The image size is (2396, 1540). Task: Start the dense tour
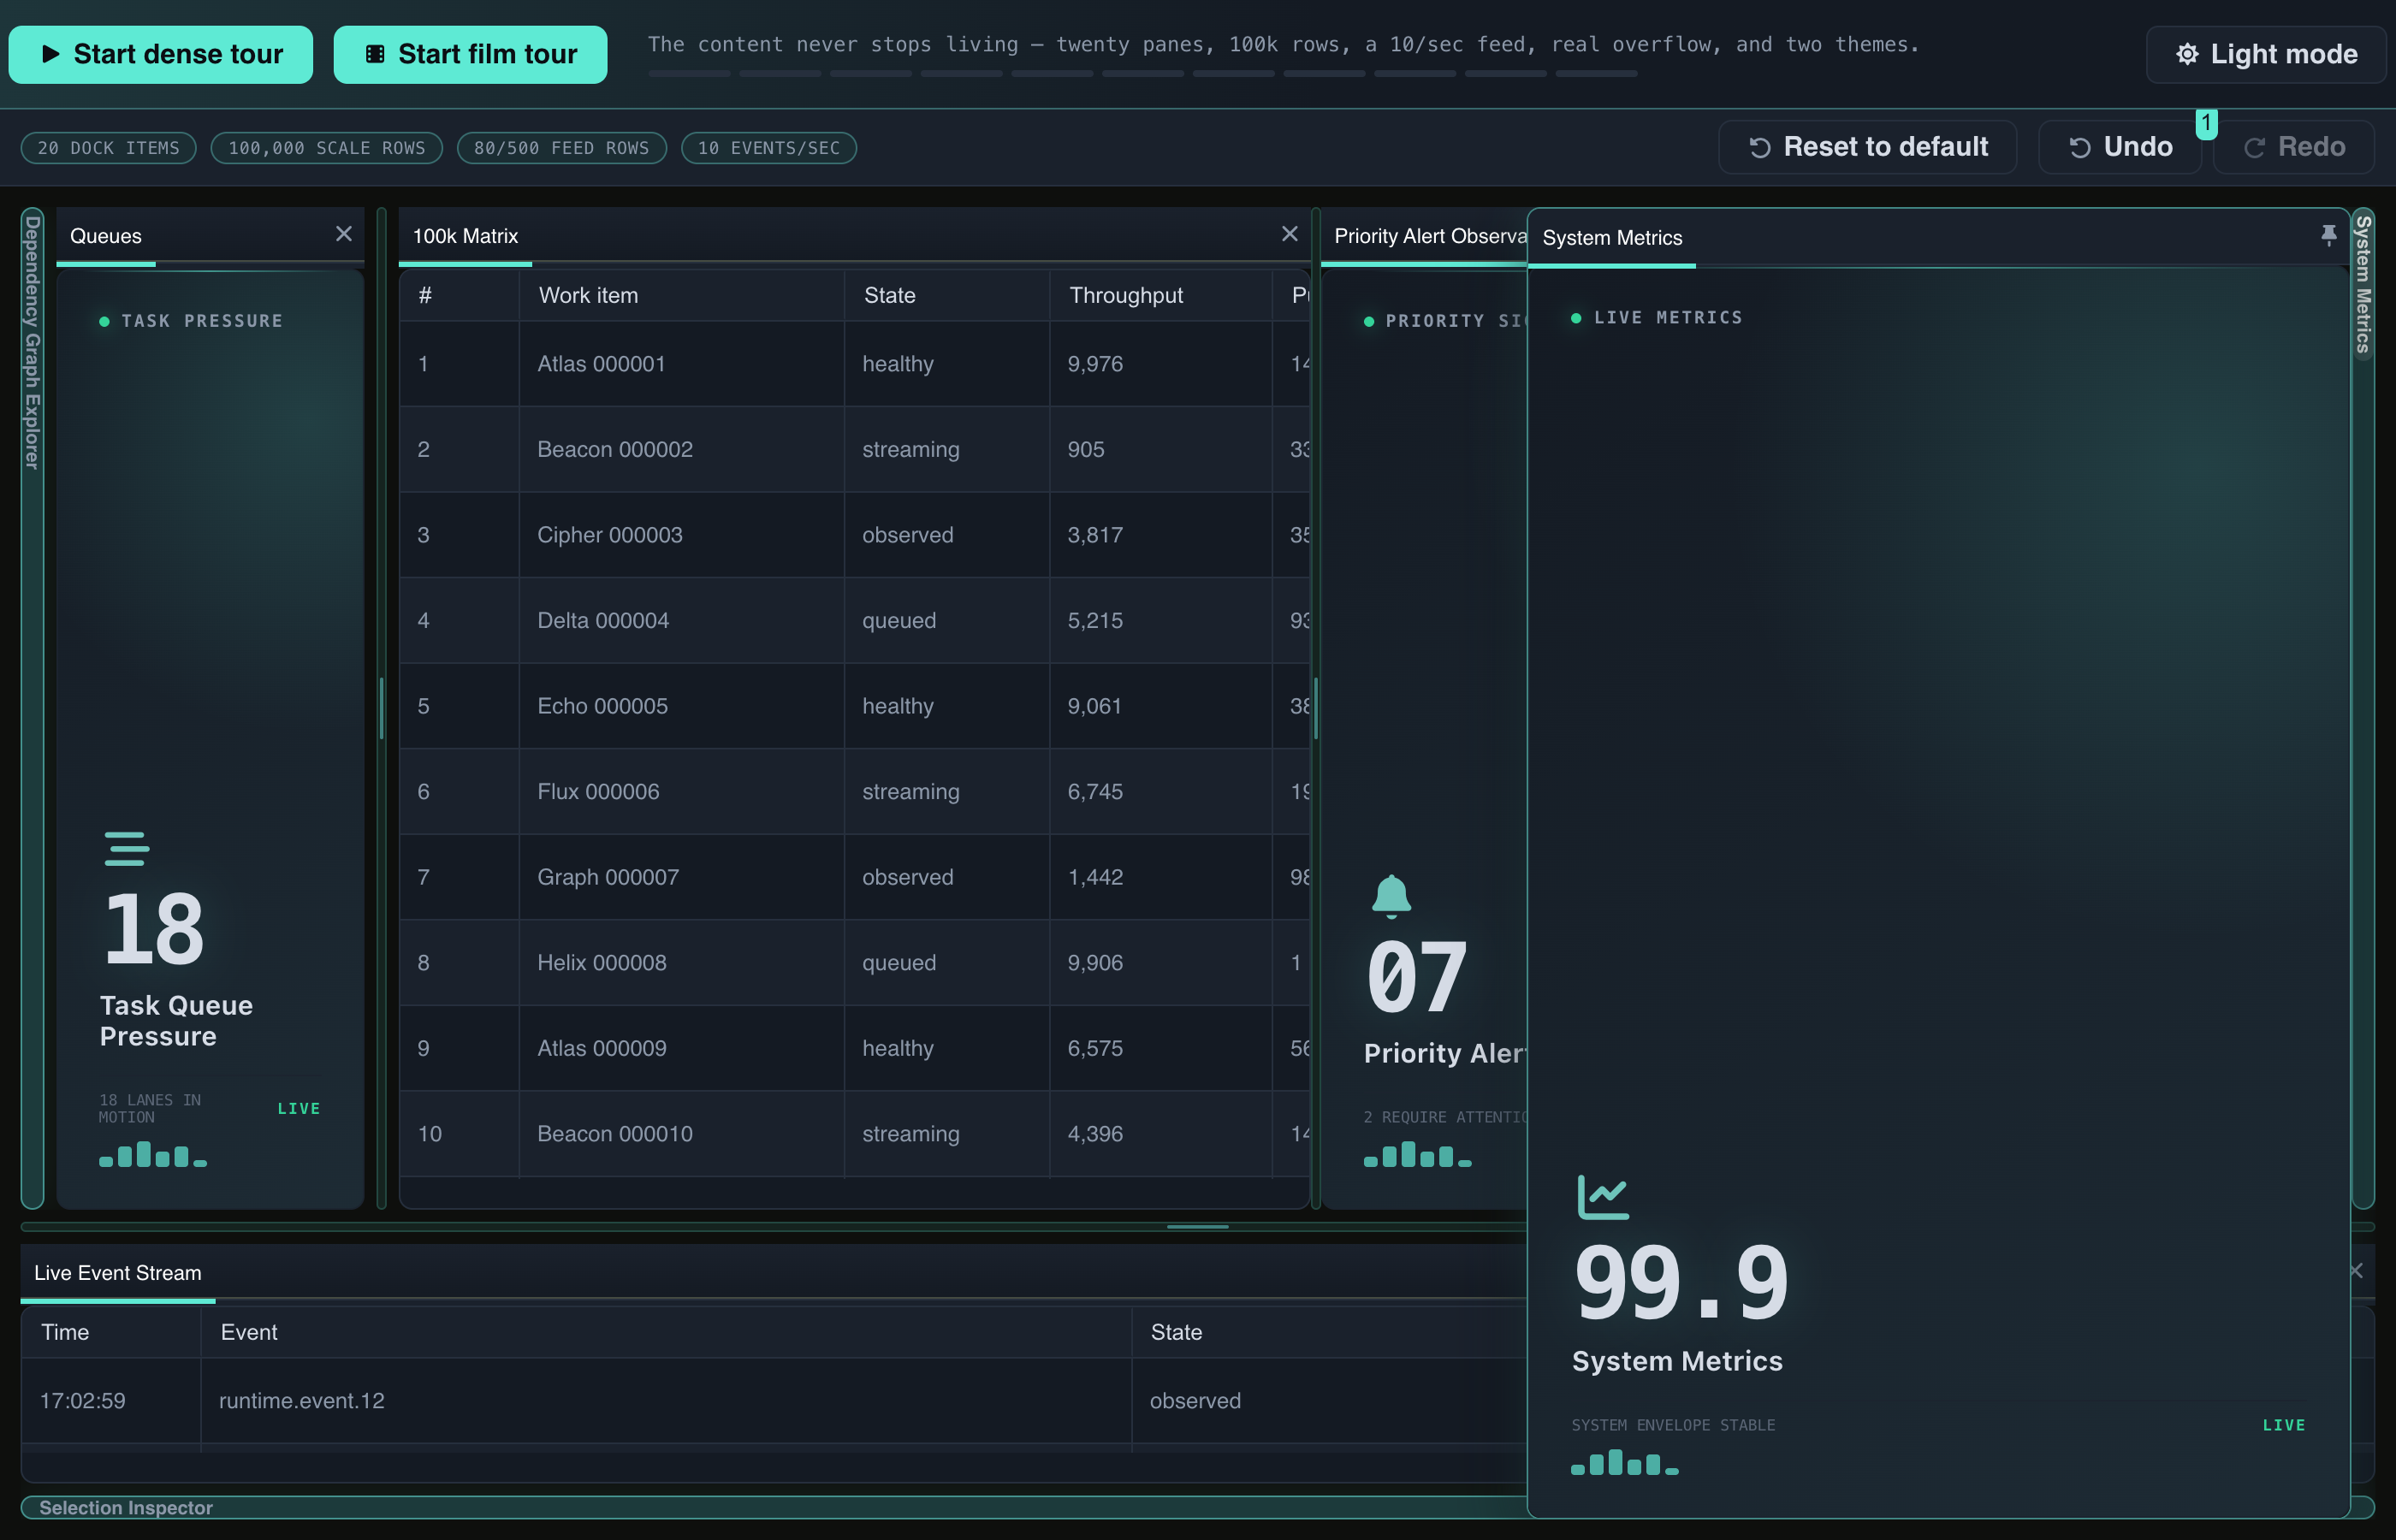tap(161, 54)
